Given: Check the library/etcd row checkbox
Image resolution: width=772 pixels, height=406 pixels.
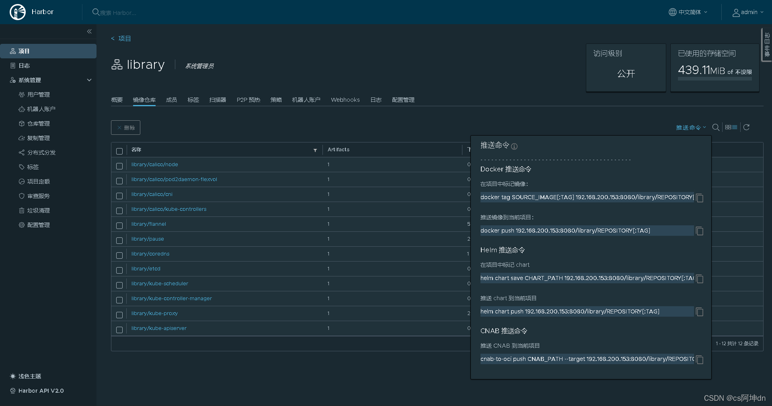Looking at the screenshot, I should 119,270.
